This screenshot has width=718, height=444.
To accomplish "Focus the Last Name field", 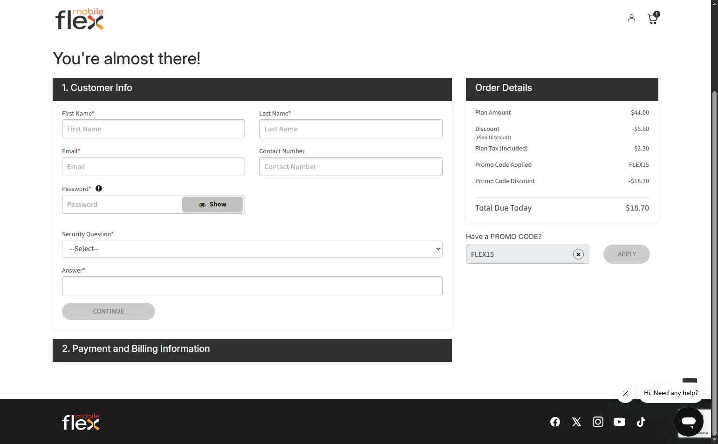I will [x=350, y=129].
